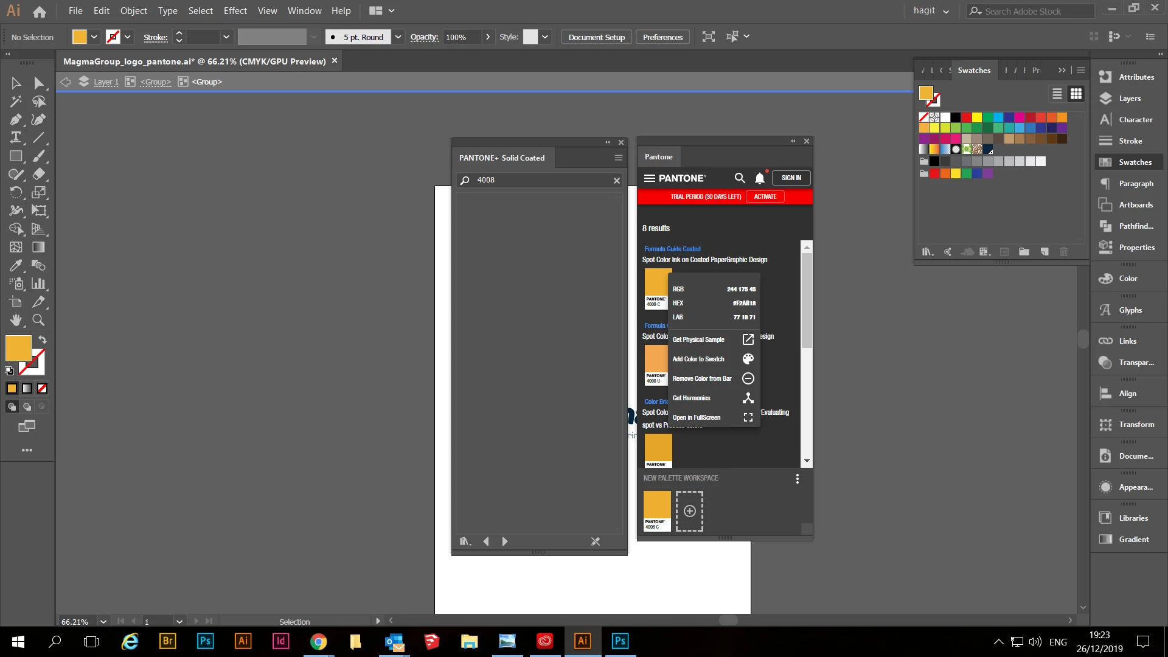The width and height of the screenshot is (1168, 657).
Task: Select the Hand tool
Action: pos(16,320)
